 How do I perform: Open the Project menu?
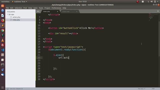pyautogui.click(x=47, y=8)
